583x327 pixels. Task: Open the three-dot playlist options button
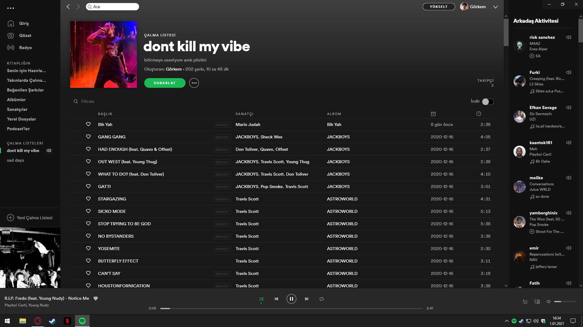pos(194,83)
